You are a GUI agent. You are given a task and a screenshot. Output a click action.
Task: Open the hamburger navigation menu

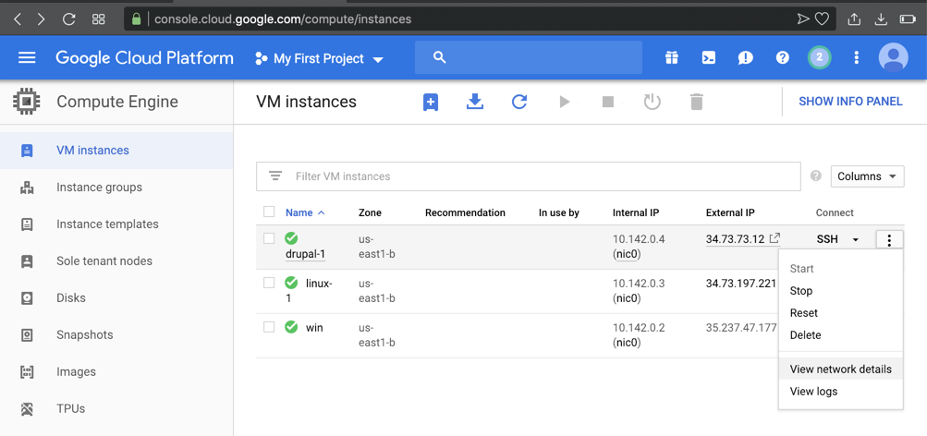point(27,58)
